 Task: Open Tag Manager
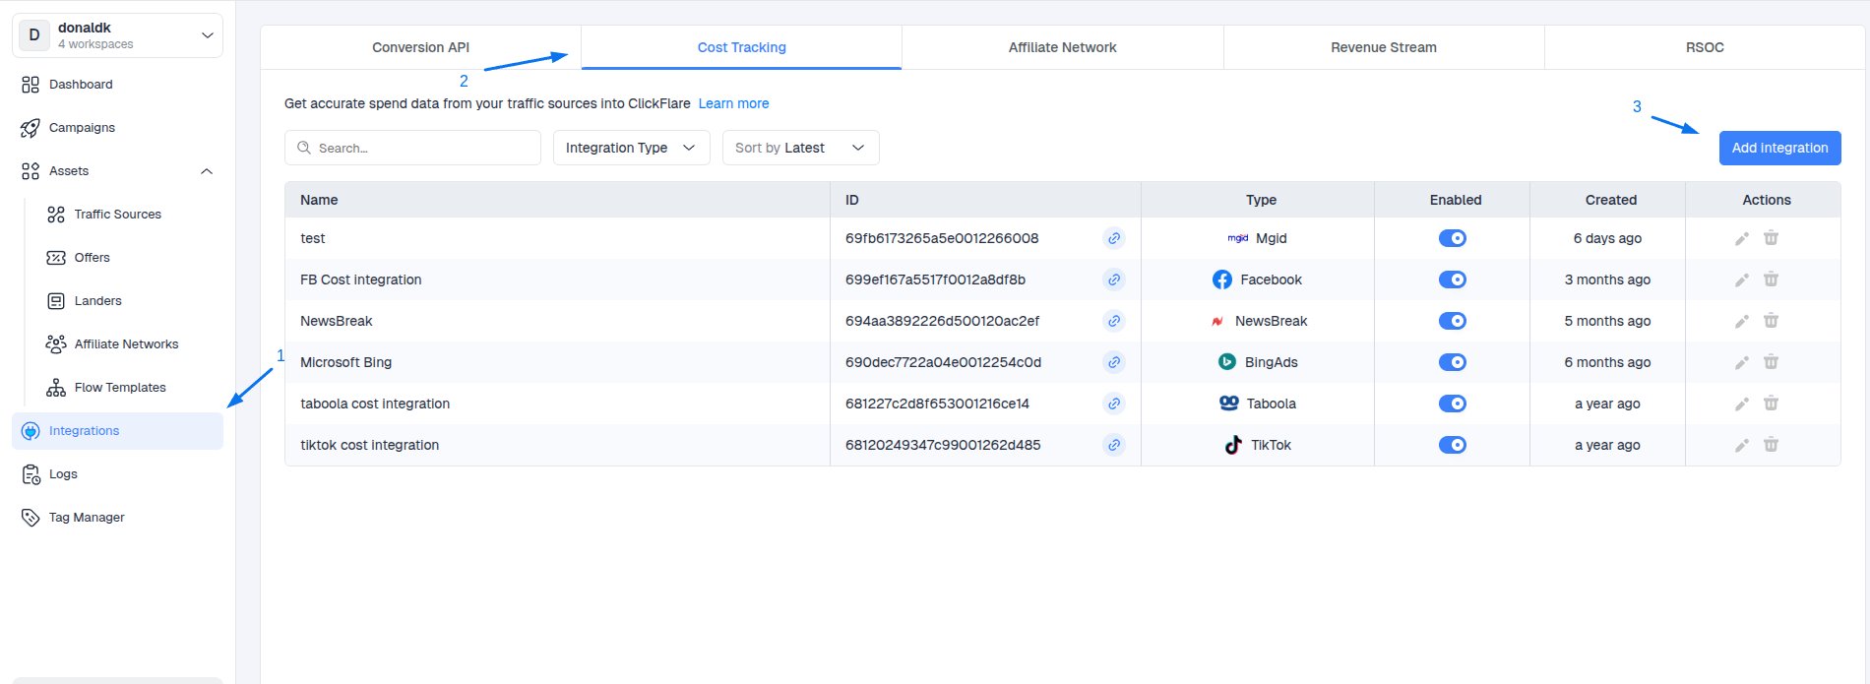point(117,518)
